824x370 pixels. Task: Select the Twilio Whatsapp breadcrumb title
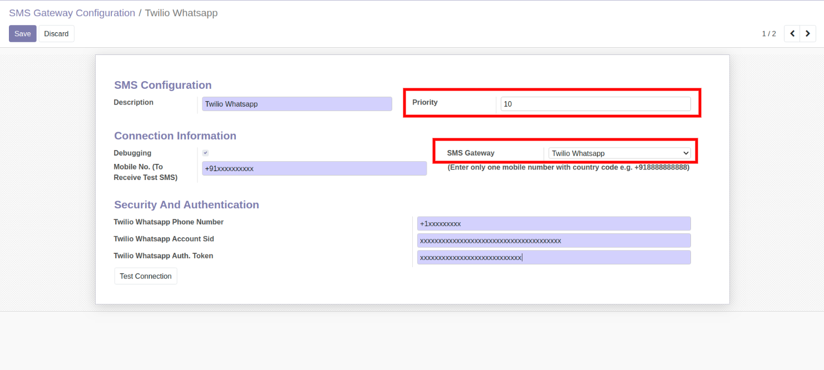(x=181, y=13)
